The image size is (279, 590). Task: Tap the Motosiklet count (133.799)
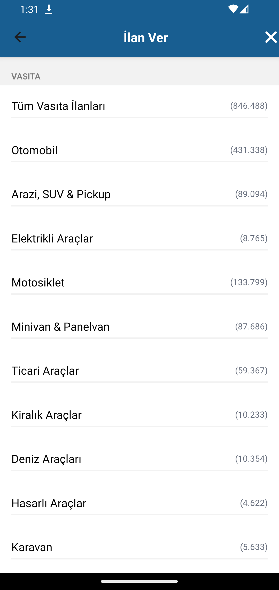tap(249, 282)
